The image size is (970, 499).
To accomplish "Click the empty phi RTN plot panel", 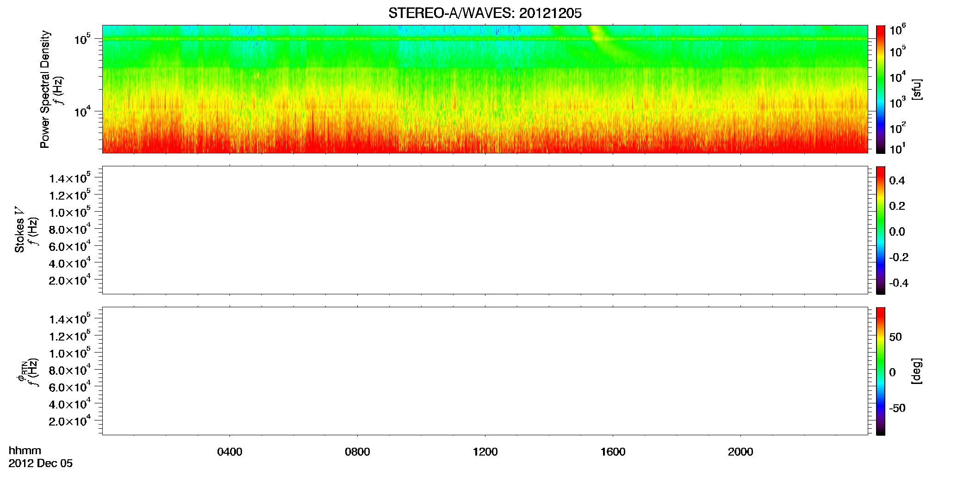I will 485,371.
